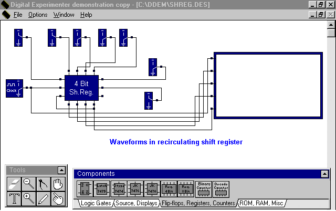
Task: Select the zoom in magnifier tool
Action: (29, 198)
